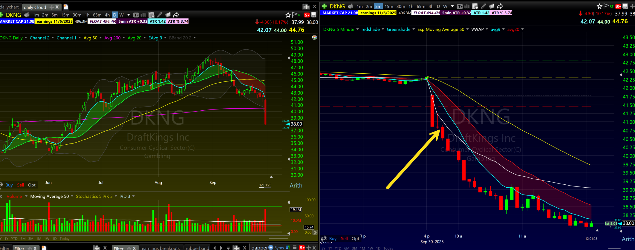Click the left chart horizontal scroll bar
The height and width of the screenshot is (250, 635).
click(279, 239)
